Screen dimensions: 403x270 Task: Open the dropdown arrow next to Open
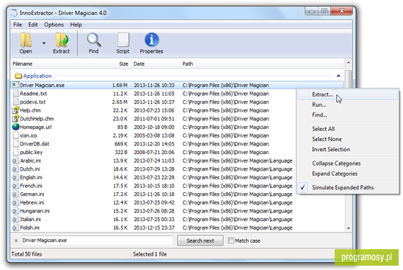44,43
